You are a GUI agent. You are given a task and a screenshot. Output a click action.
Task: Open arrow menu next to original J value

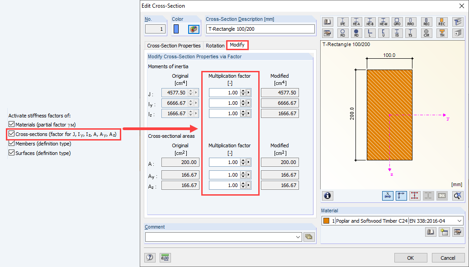(196, 93)
